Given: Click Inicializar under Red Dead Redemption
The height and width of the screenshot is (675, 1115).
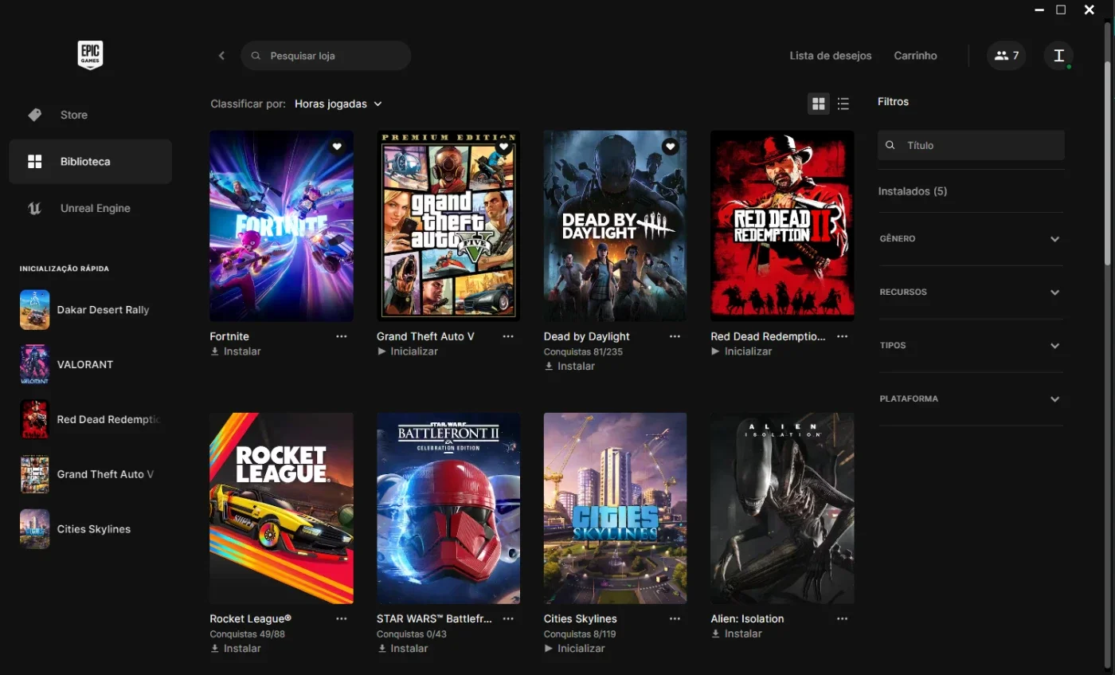Looking at the screenshot, I should coord(741,351).
